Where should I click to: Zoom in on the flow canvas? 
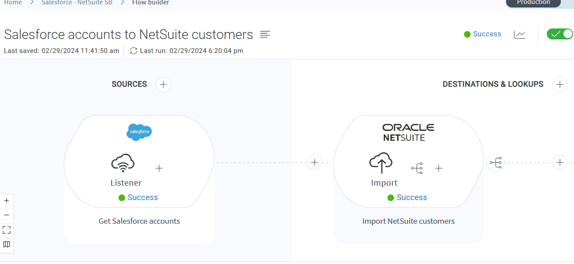7,201
